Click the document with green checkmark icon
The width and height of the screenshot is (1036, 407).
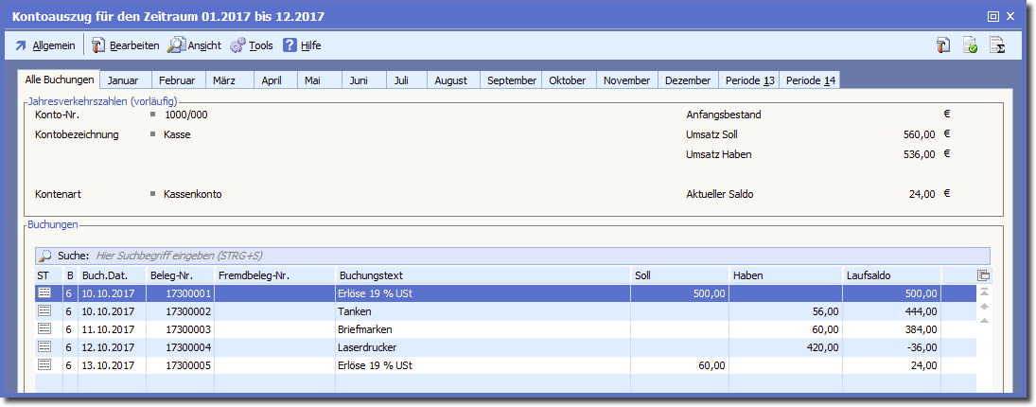tap(970, 45)
